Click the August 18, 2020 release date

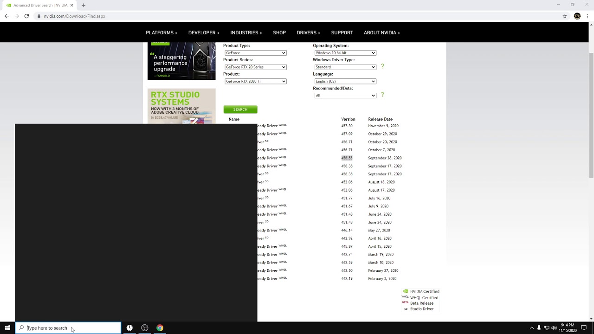coord(381,182)
